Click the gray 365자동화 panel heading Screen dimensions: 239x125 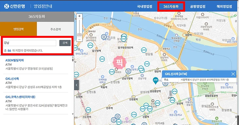pos(37,17)
